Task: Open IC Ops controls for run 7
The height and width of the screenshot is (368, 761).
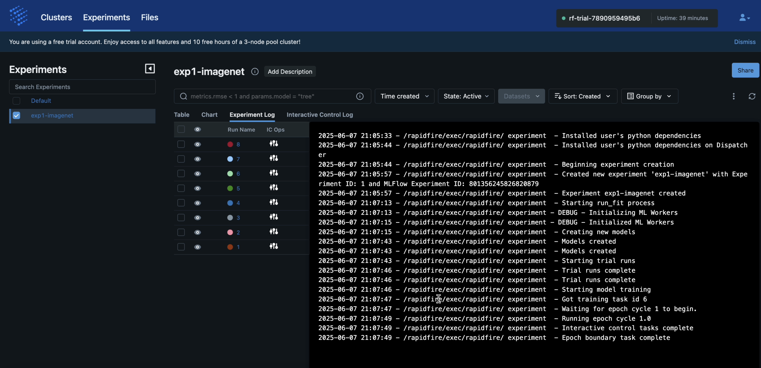Action: click(x=274, y=158)
